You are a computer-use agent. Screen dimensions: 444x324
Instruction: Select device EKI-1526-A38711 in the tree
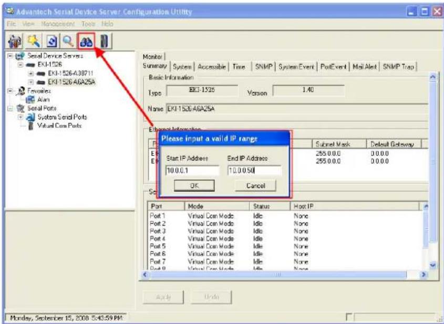click(x=70, y=74)
